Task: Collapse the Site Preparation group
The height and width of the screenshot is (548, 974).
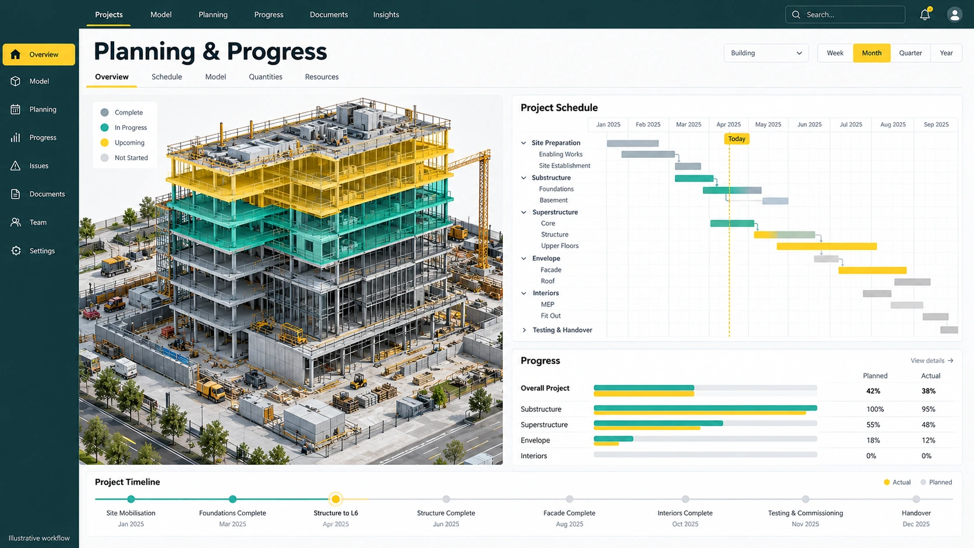Action: coord(524,143)
